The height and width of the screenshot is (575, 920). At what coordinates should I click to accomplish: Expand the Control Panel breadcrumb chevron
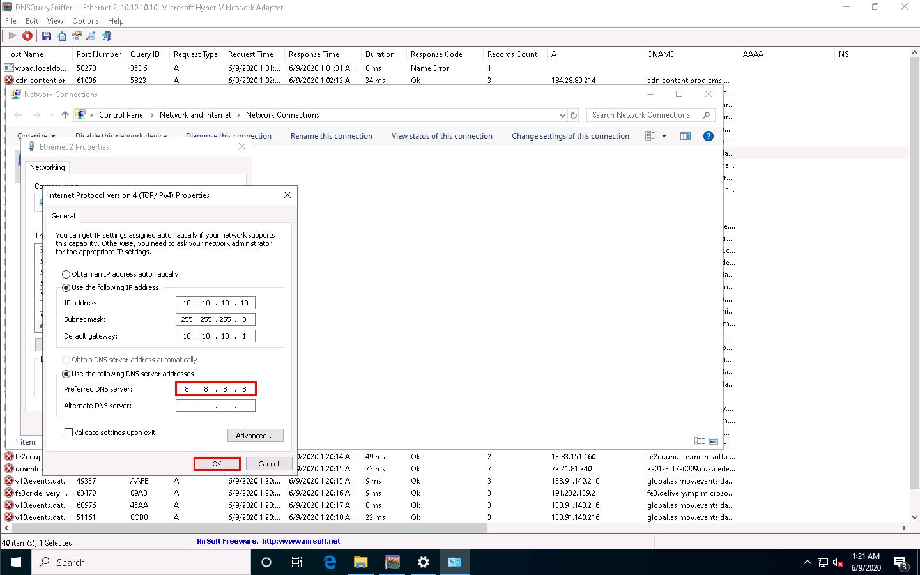[152, 115]
